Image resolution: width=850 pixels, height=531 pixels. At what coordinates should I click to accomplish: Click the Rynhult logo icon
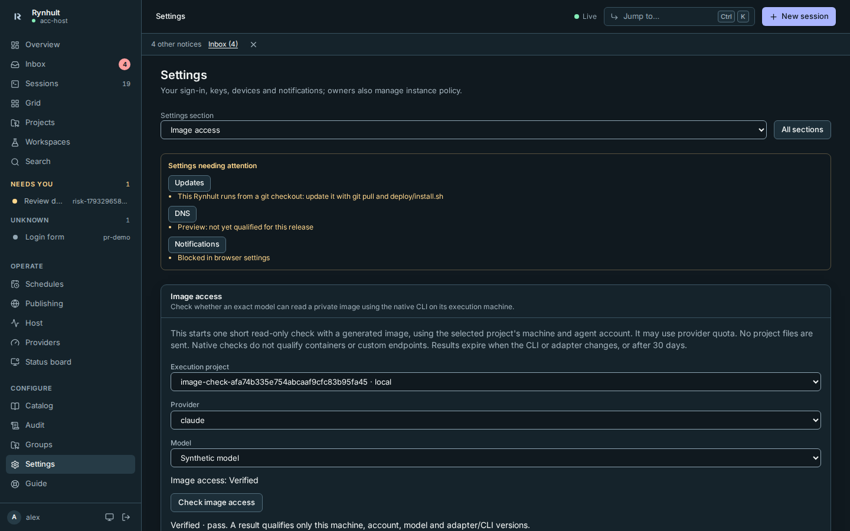coord(17,17)
